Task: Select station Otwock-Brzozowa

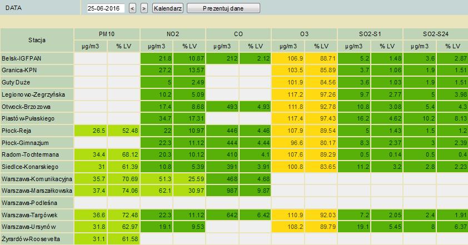Action: coord(37,107)
